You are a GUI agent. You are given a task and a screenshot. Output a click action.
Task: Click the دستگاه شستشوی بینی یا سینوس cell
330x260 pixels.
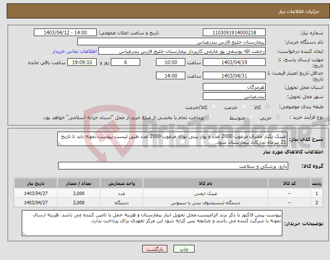(x=205, y=203)
